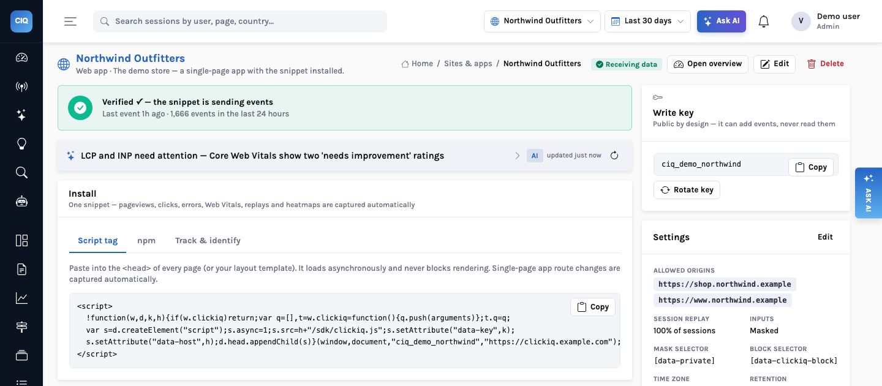Open the Last 30 days date range dropdown
Screen dimensions: 882x386
647,21
